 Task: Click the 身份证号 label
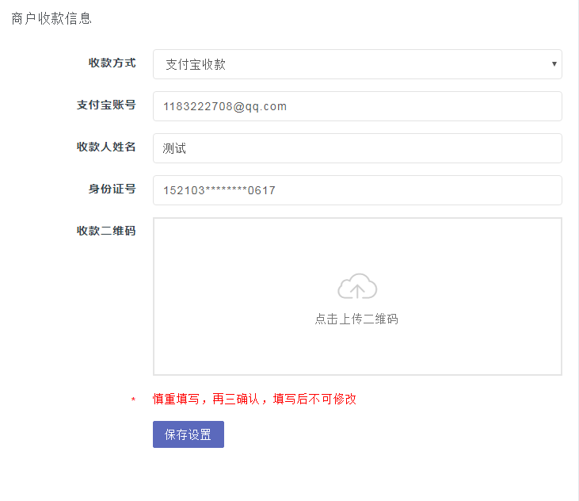pos(112,189)
